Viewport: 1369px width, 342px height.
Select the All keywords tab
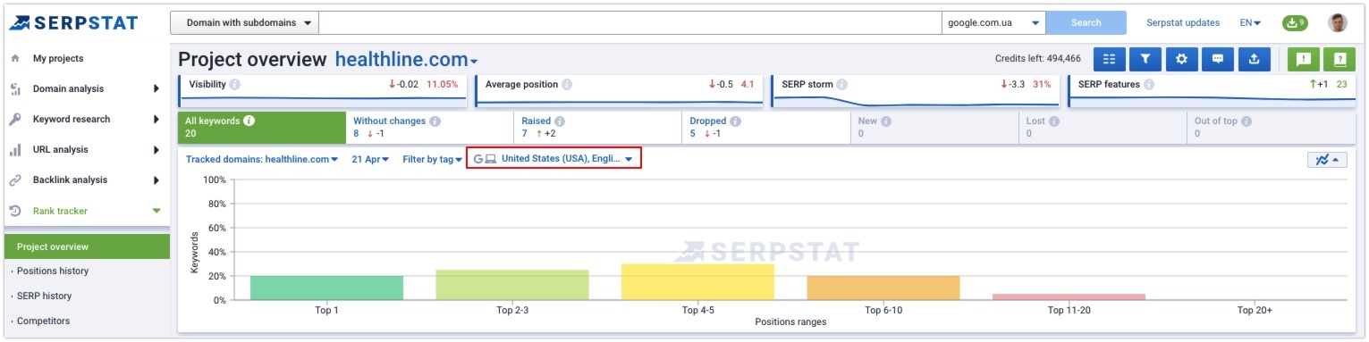[262, 128]
